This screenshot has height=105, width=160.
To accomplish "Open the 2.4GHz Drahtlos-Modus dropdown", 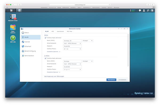I will 72,70.
